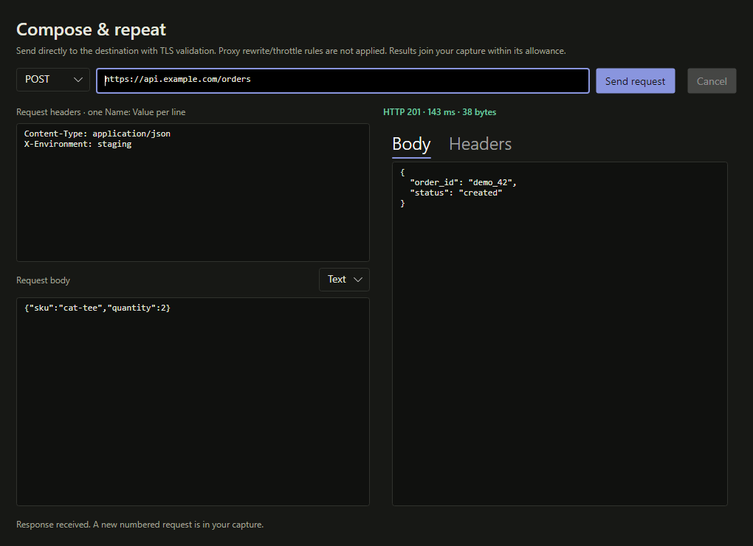Click the Content-Type: application/json header line
753x546 pixels.
point(97,134)
